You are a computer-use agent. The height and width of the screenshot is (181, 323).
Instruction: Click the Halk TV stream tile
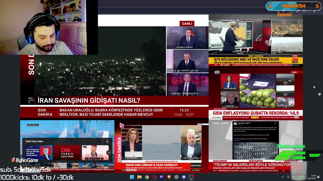(x=161, y=147)
